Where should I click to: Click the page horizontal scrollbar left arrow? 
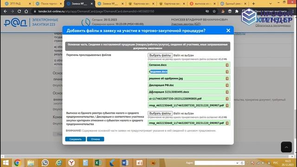2,156
